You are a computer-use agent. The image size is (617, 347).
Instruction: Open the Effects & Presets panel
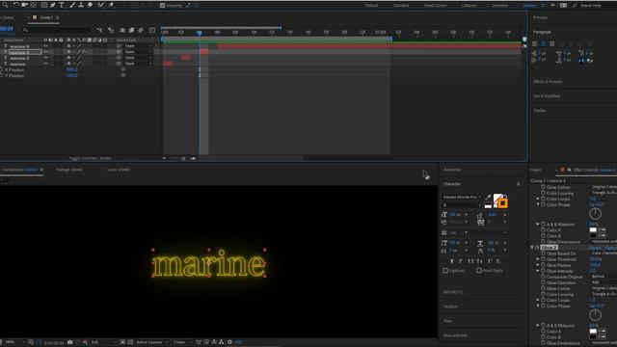(548, 81)
